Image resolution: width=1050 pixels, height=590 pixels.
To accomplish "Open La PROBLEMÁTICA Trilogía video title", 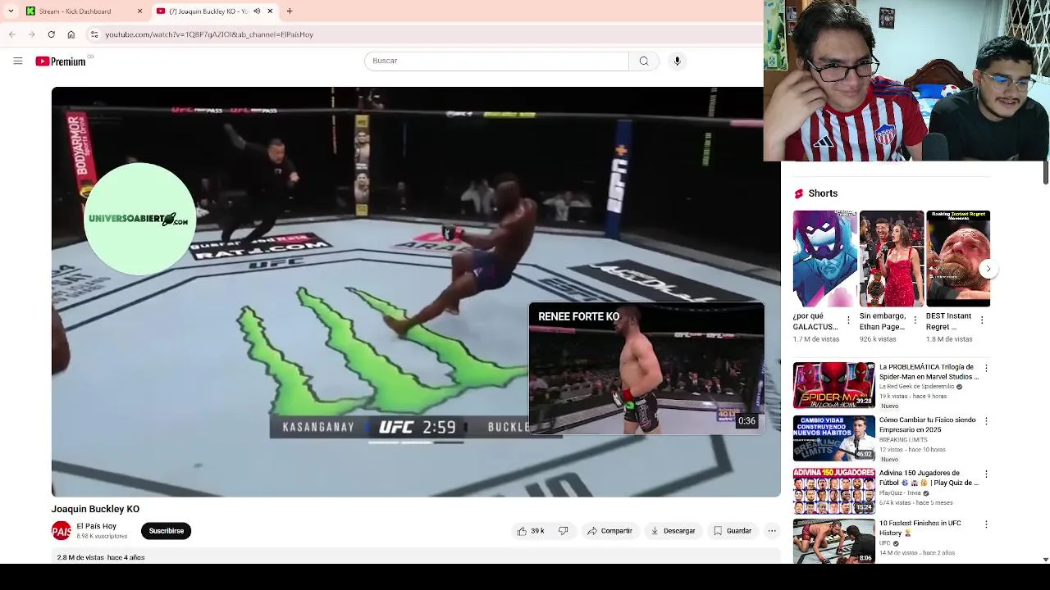I will 929,372.
